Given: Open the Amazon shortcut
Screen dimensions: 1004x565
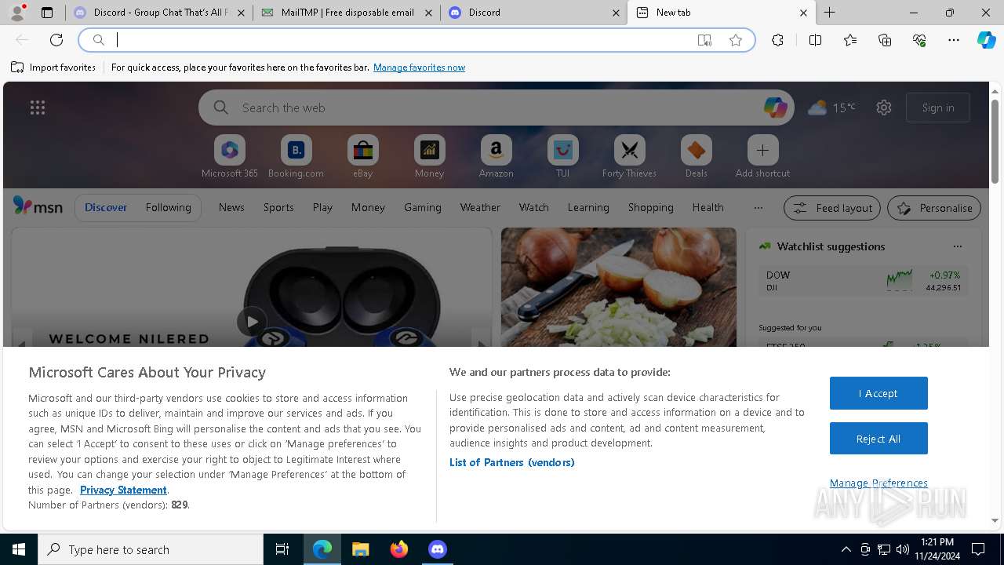Looking at the screenshot, I should (x=496, y=157).
